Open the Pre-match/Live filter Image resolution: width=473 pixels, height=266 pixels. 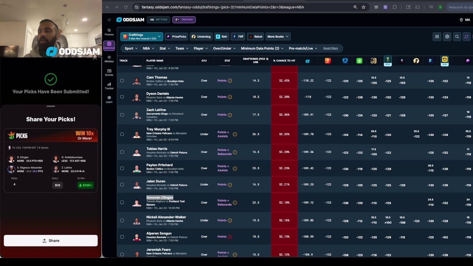coord(303,48)
